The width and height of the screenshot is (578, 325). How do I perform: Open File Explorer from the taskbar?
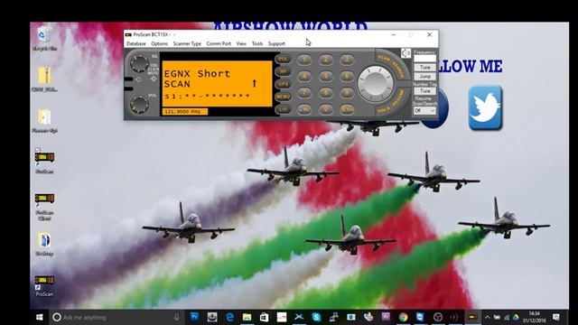click(x=247, y=317)
